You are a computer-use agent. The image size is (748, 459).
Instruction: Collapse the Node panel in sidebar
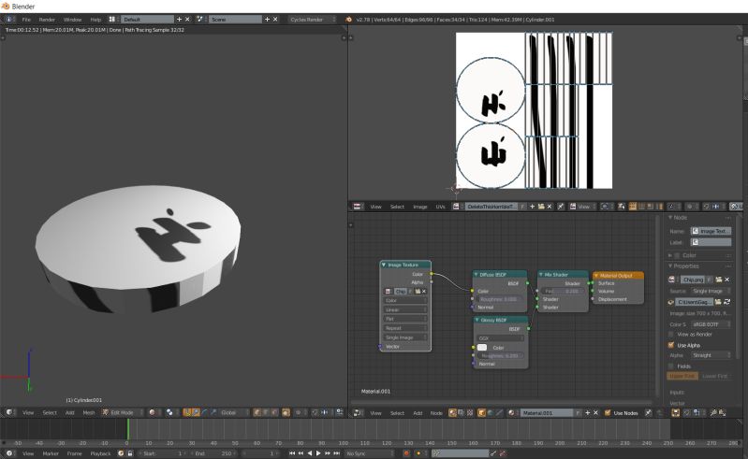[x=670, y=217]
